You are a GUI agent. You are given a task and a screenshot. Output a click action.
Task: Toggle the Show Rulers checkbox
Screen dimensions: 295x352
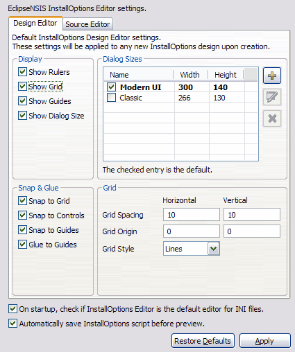point(22,72)
